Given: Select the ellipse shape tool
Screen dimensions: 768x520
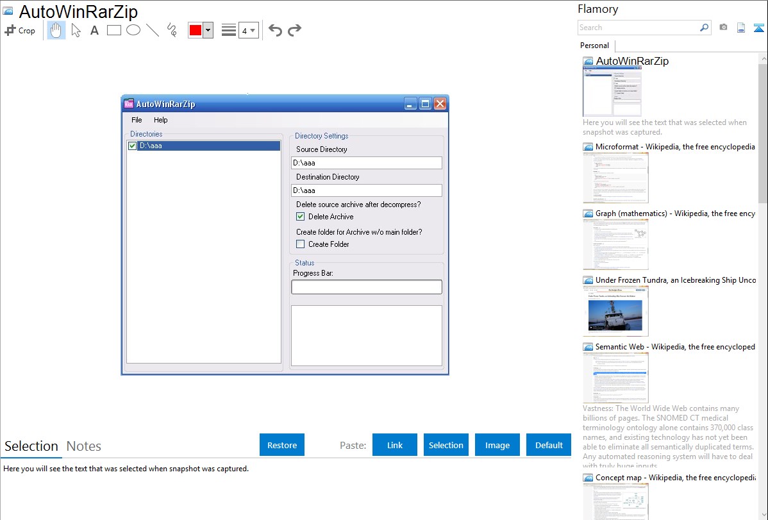Looking at the screenshot, I should (133, 30).
